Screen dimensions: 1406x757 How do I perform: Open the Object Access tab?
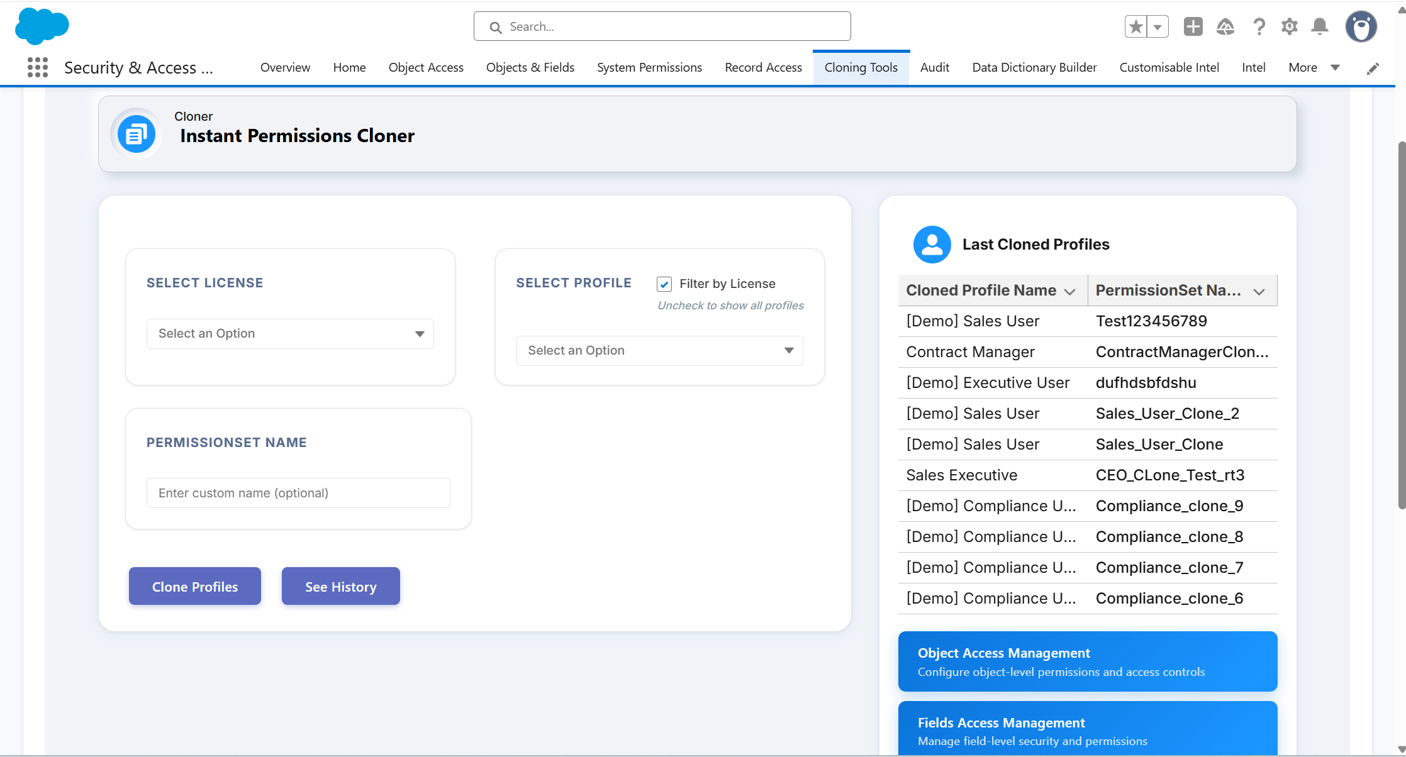[426, 67]
